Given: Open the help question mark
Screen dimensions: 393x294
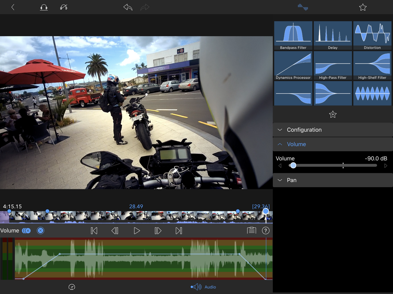Looking at the screenshot, I should [266, 231].
